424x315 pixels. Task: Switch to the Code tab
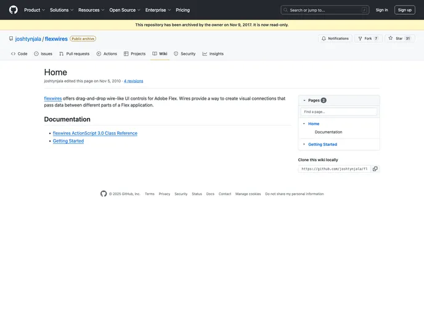pyautogui.click(x=19, y=54)
